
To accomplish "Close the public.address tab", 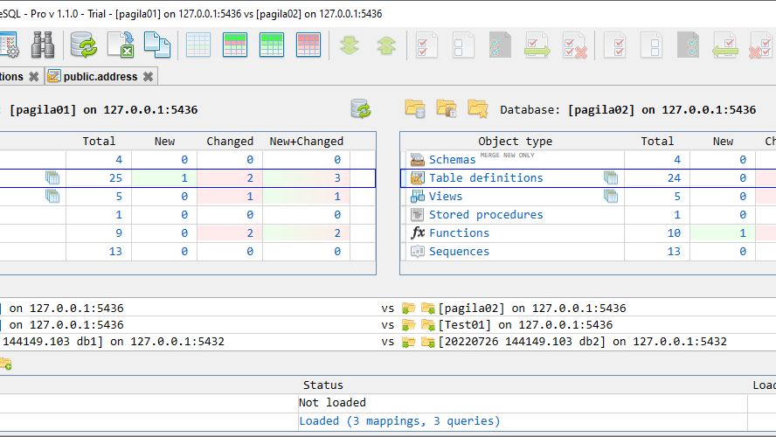I will click(x=148, y=77).
